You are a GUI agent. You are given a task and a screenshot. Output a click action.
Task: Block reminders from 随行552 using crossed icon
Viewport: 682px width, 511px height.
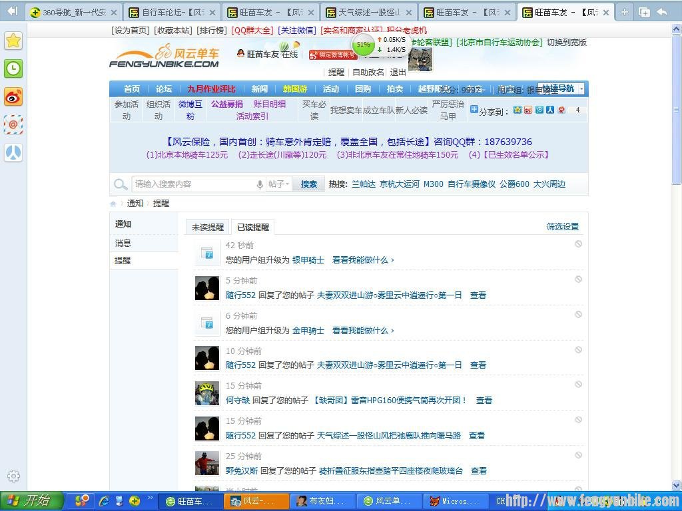[x=577, y=279]
